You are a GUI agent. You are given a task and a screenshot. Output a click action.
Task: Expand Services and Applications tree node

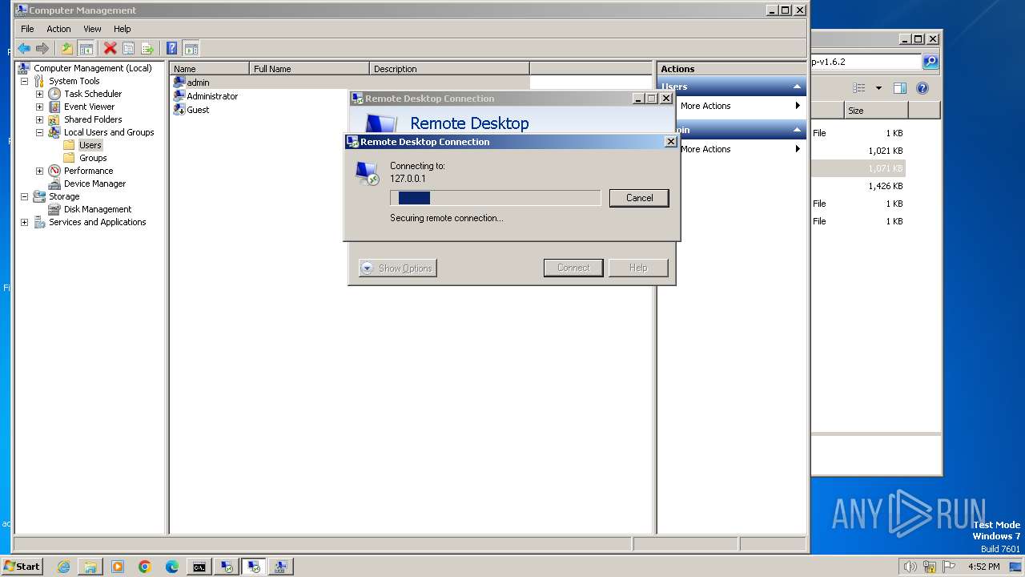[x=24, y=222]
